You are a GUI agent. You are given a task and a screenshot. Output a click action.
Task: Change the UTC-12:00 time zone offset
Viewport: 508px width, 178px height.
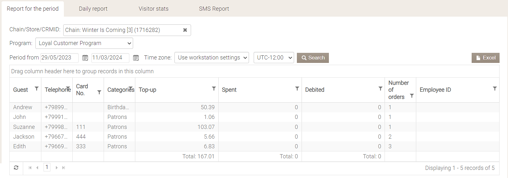tap(274, 58)
